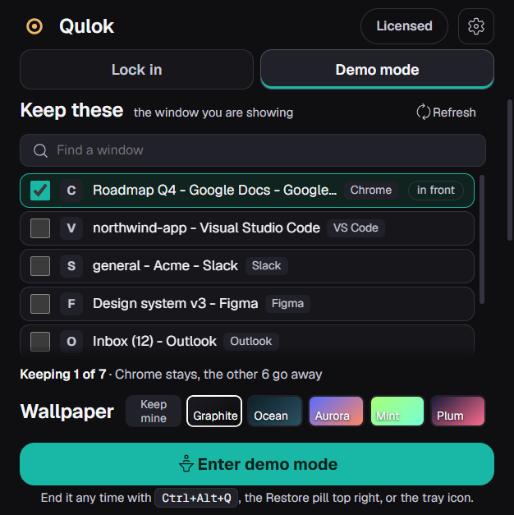Click the magnifier icon in search box
Screen dimensions: 514x515
coord(40,150)
